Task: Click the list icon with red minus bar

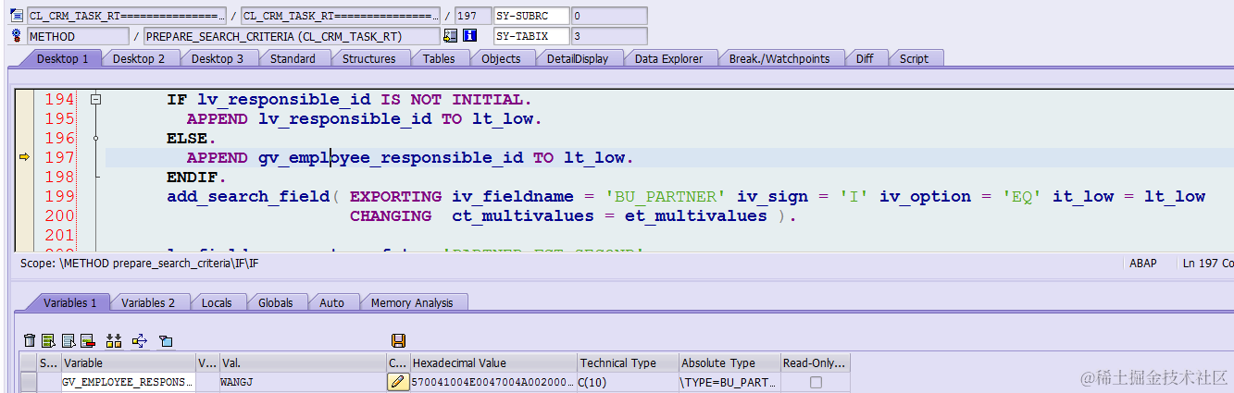Action: click(88, 341)
